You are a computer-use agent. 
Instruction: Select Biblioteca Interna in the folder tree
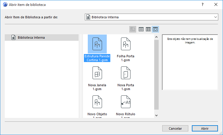click(x=42, y=38)
